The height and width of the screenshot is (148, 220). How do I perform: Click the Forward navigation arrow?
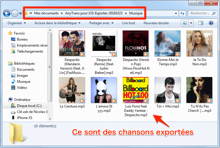[x=15, y=13]
